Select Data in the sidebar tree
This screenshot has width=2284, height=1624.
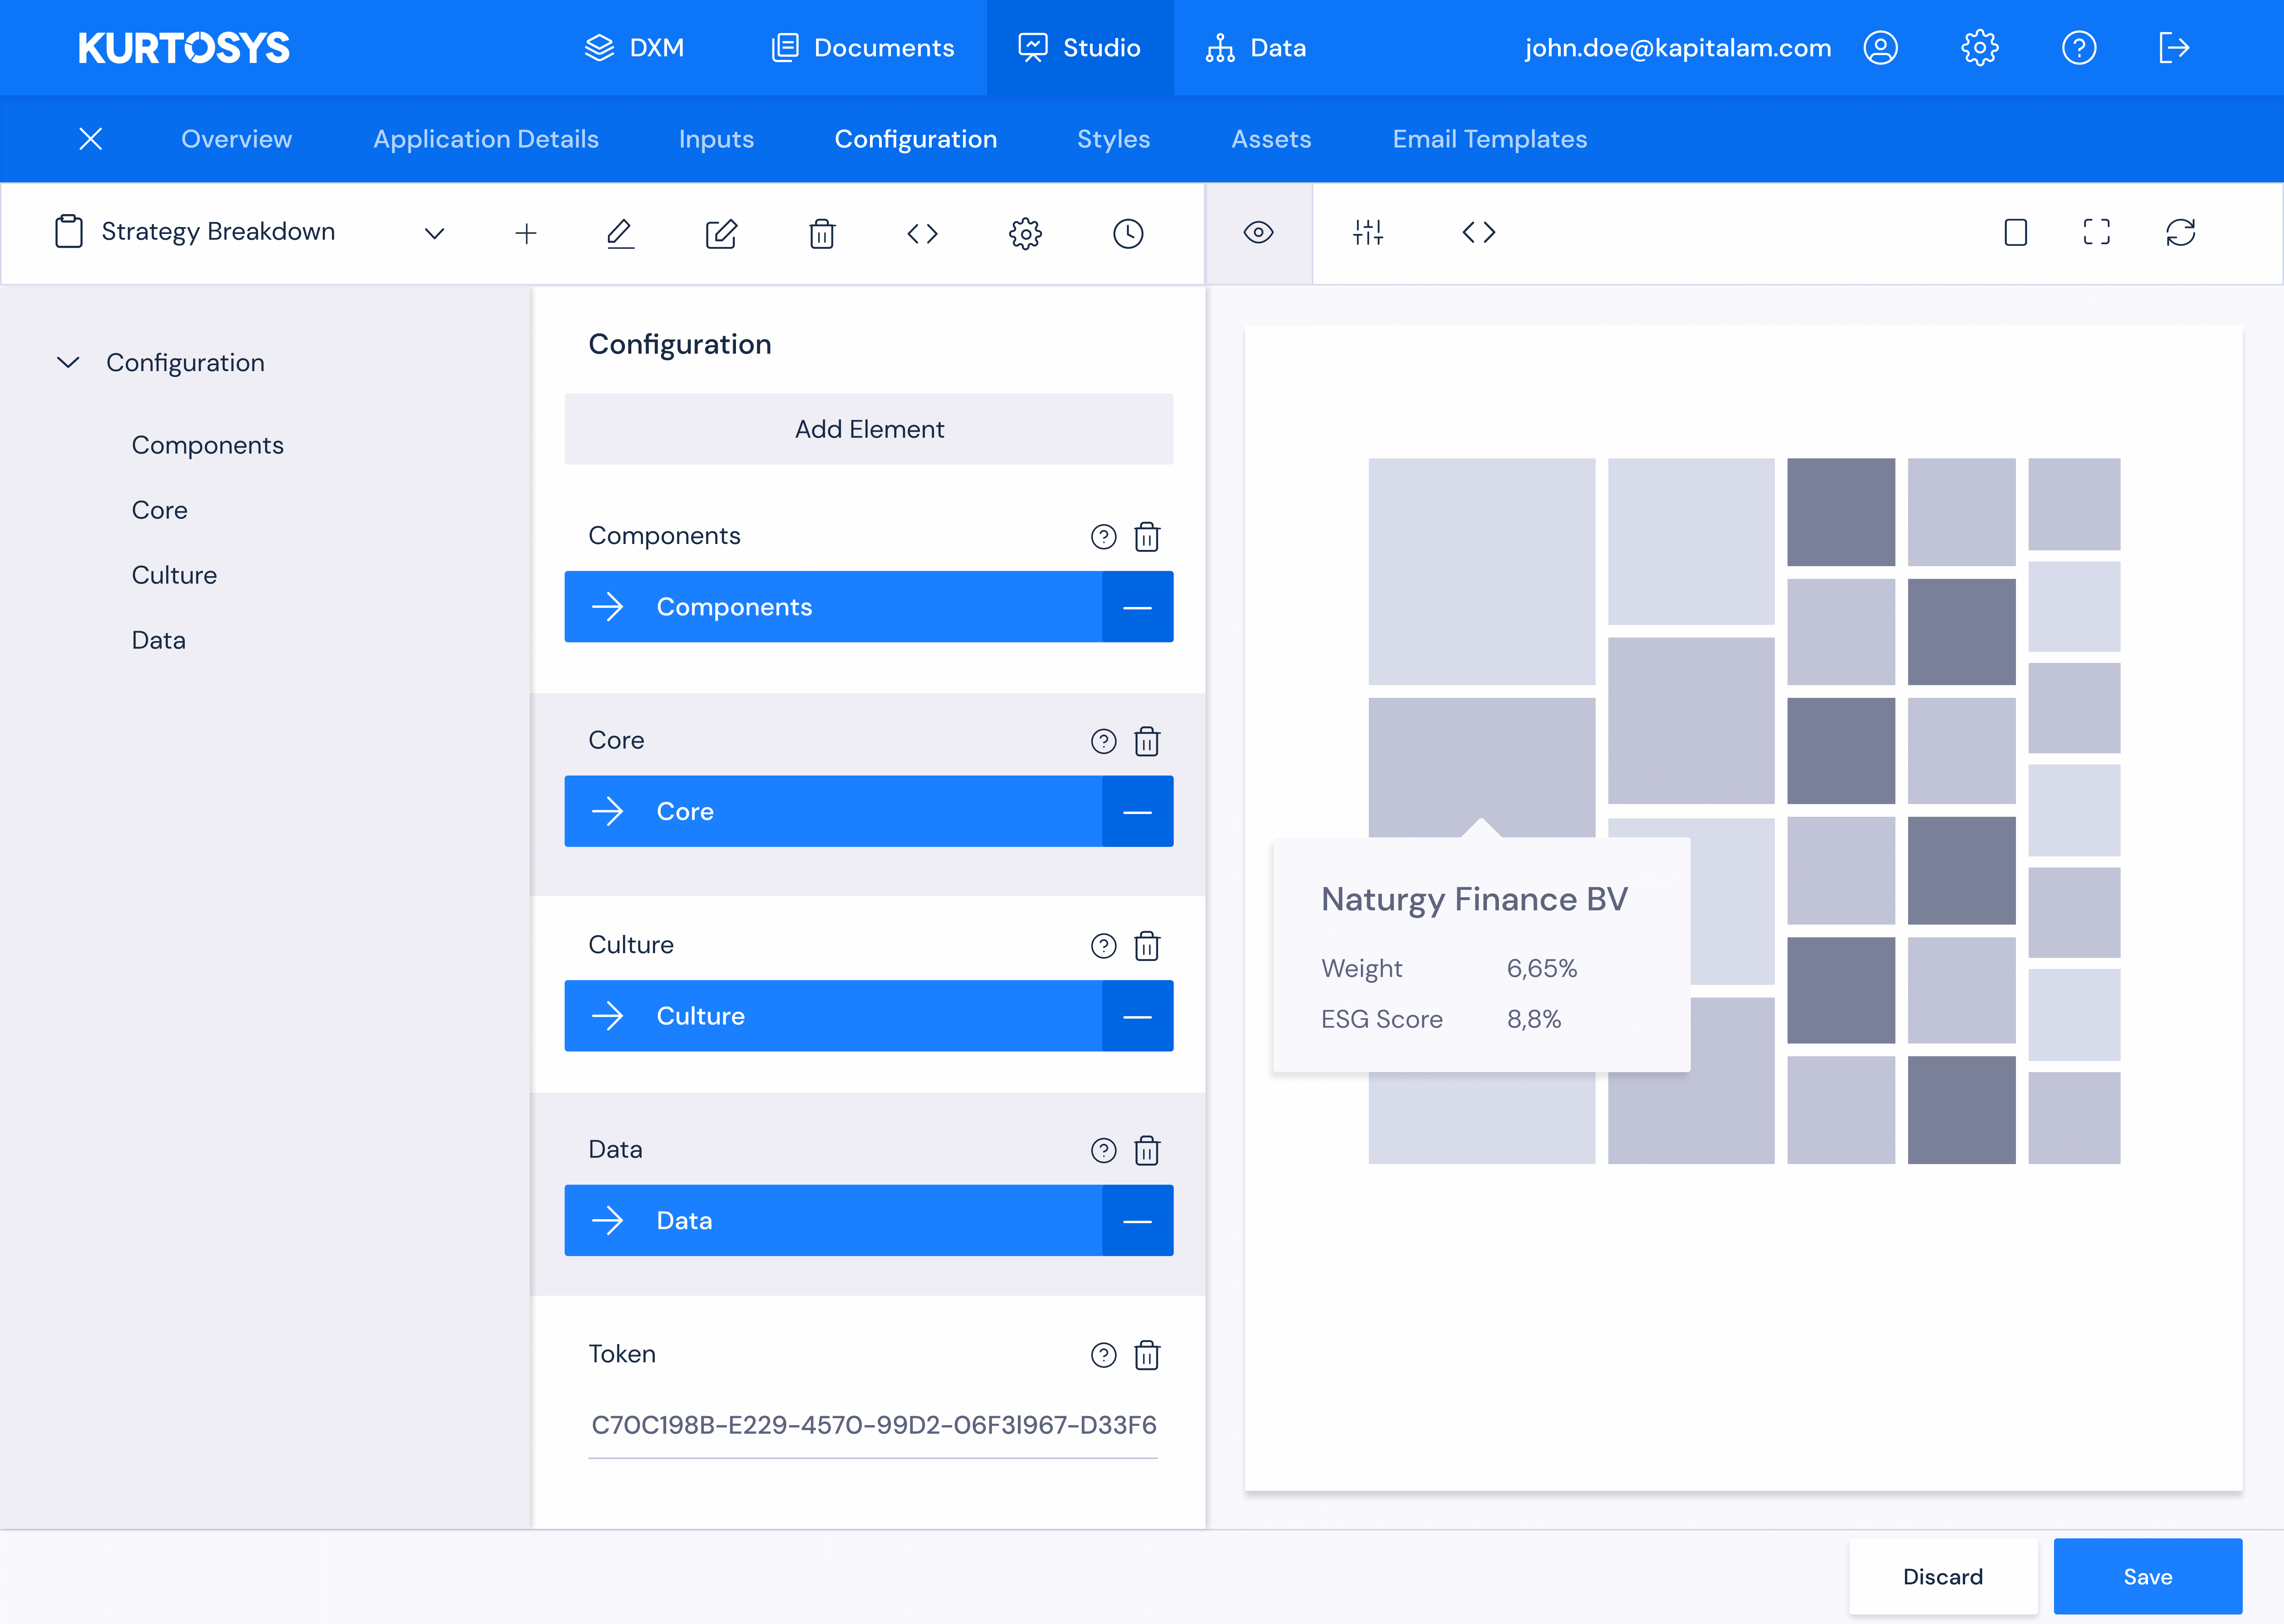point(159,640)
